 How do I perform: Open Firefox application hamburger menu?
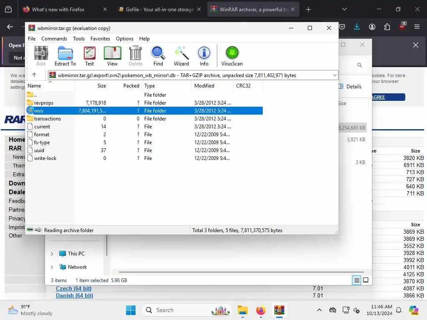pos(417,27)
